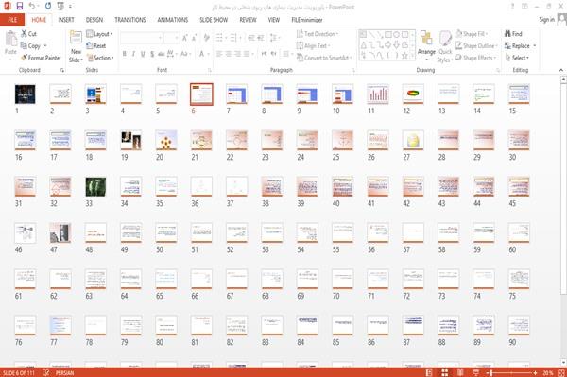
Task: Select slide 1 thumbnail
Action: [x=25, y=94]
